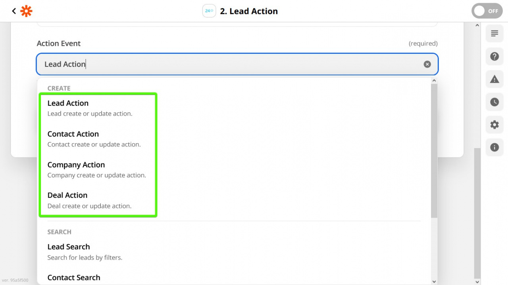This screenshot has width=508, height=285.
Task: Click the '(required)' label
Action: (423, 44)
